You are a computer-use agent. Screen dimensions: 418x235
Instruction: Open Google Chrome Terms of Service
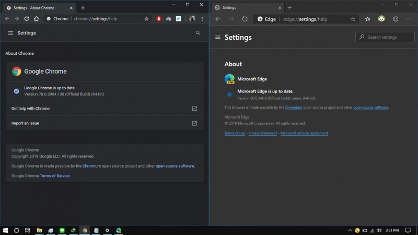pyautogui.click(x=55, y=176)
